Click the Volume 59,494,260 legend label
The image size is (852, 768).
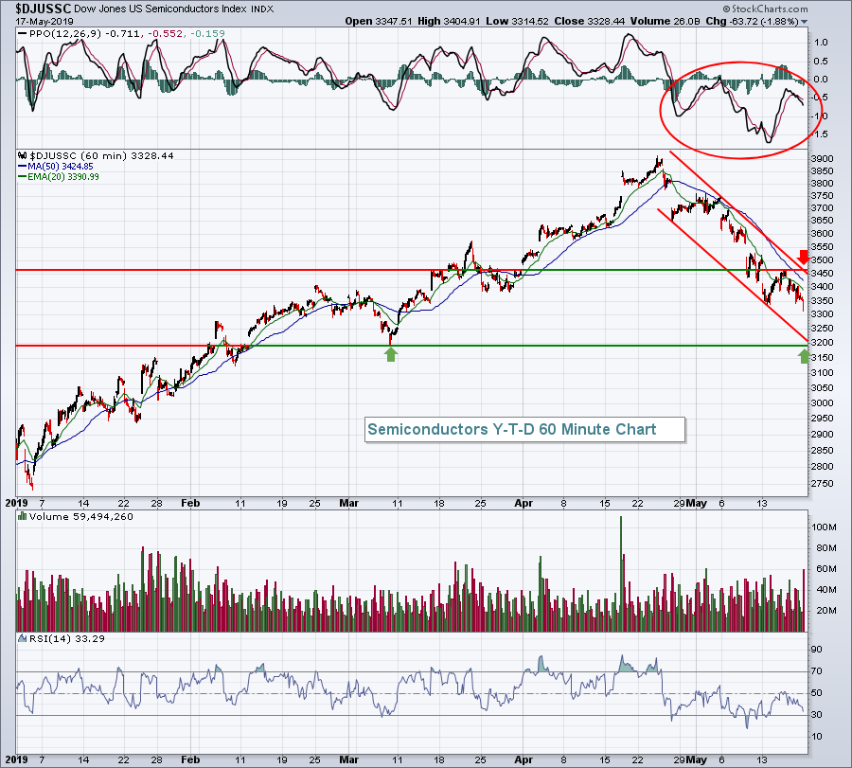(81, 516)
